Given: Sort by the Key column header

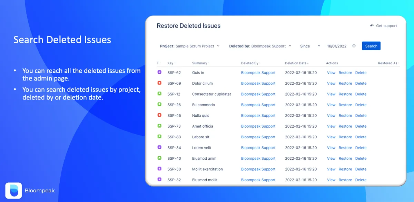Looking at the screenshot, I should [x=170, y=63].
